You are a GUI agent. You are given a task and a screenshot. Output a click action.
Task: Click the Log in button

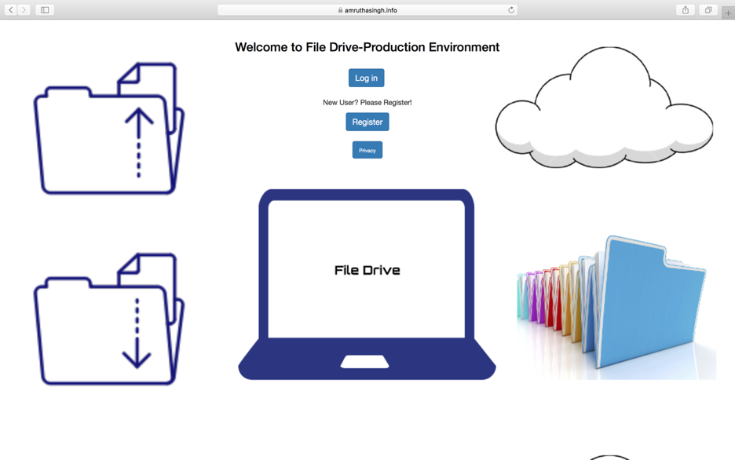(x=366, y=78)
